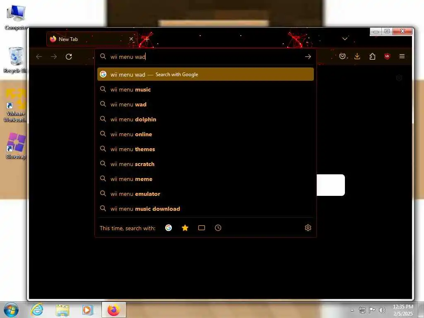Click the new tab page personalize gear
This screenshot has width=424, height=318.
point(399,78)
